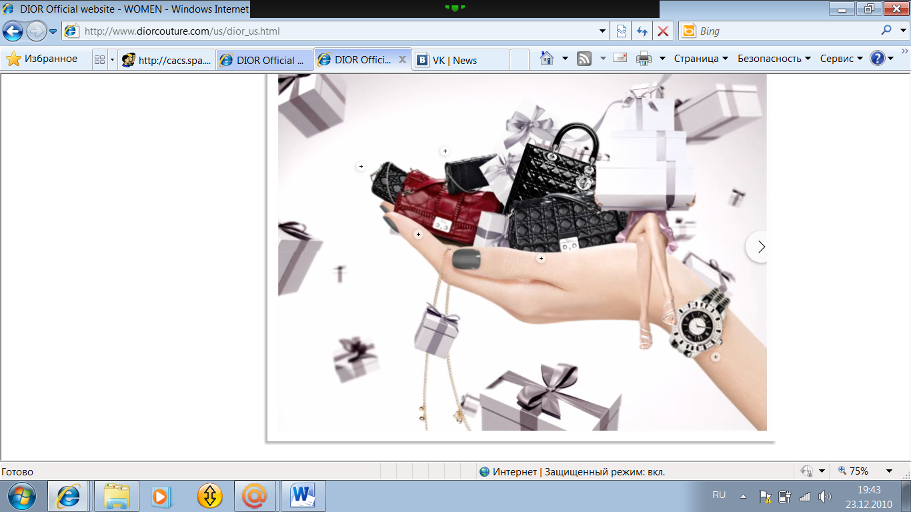Expand the address bar autocomplete dropdown
Viewport: 911px width, 512px height.
(x=603, y=31)
